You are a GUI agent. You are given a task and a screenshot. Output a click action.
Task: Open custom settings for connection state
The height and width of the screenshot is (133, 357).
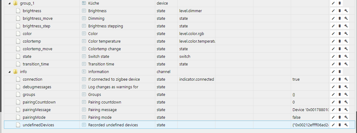click(x=346, y=79)
